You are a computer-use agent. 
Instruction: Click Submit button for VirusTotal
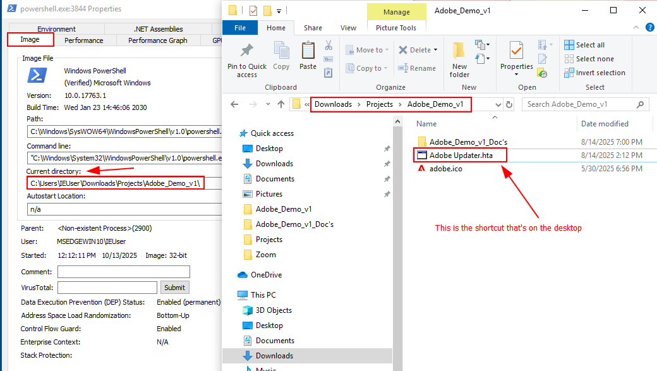click(x=175, y=288)
